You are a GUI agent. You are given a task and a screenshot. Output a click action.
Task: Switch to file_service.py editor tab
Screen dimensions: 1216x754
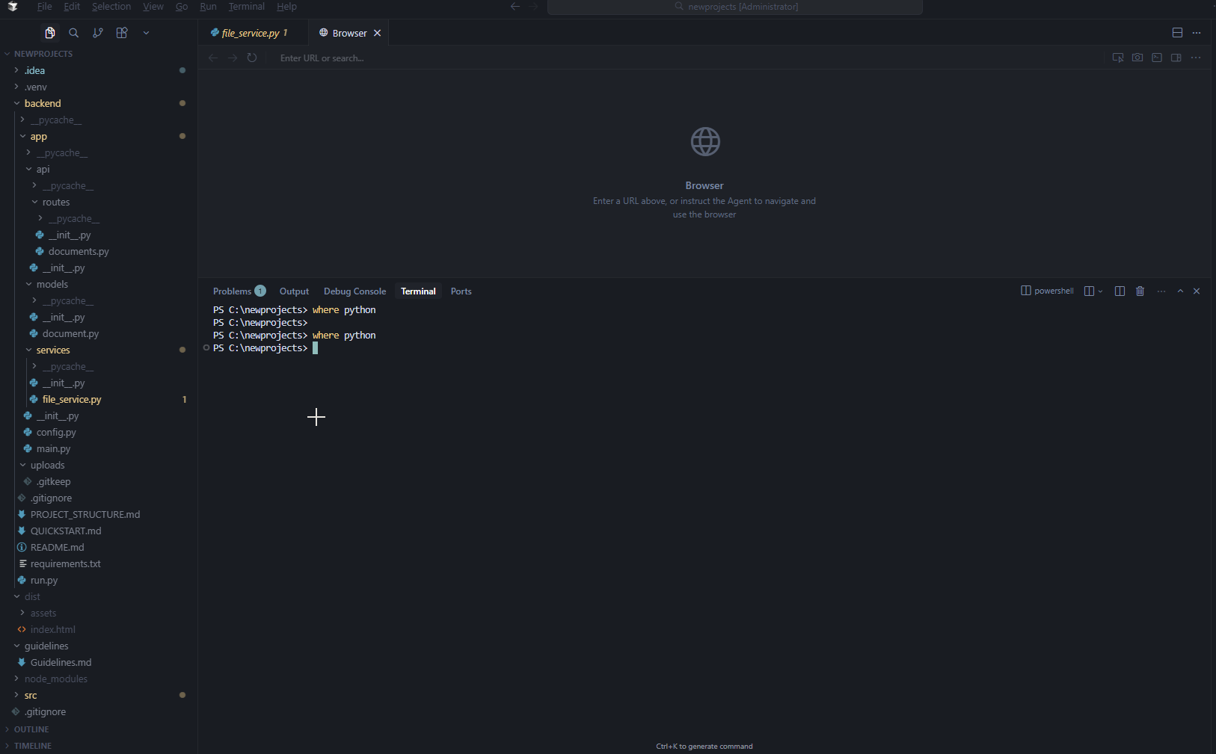tap(253, 33)
